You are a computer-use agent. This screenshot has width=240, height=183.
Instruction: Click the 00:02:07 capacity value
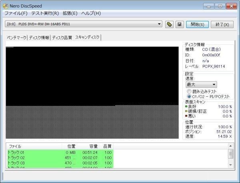pyautogui.click(x=90, y=157)
